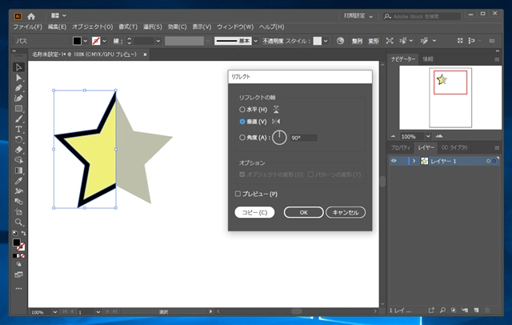Select the Gradient tool

click(x=18, y=171)
